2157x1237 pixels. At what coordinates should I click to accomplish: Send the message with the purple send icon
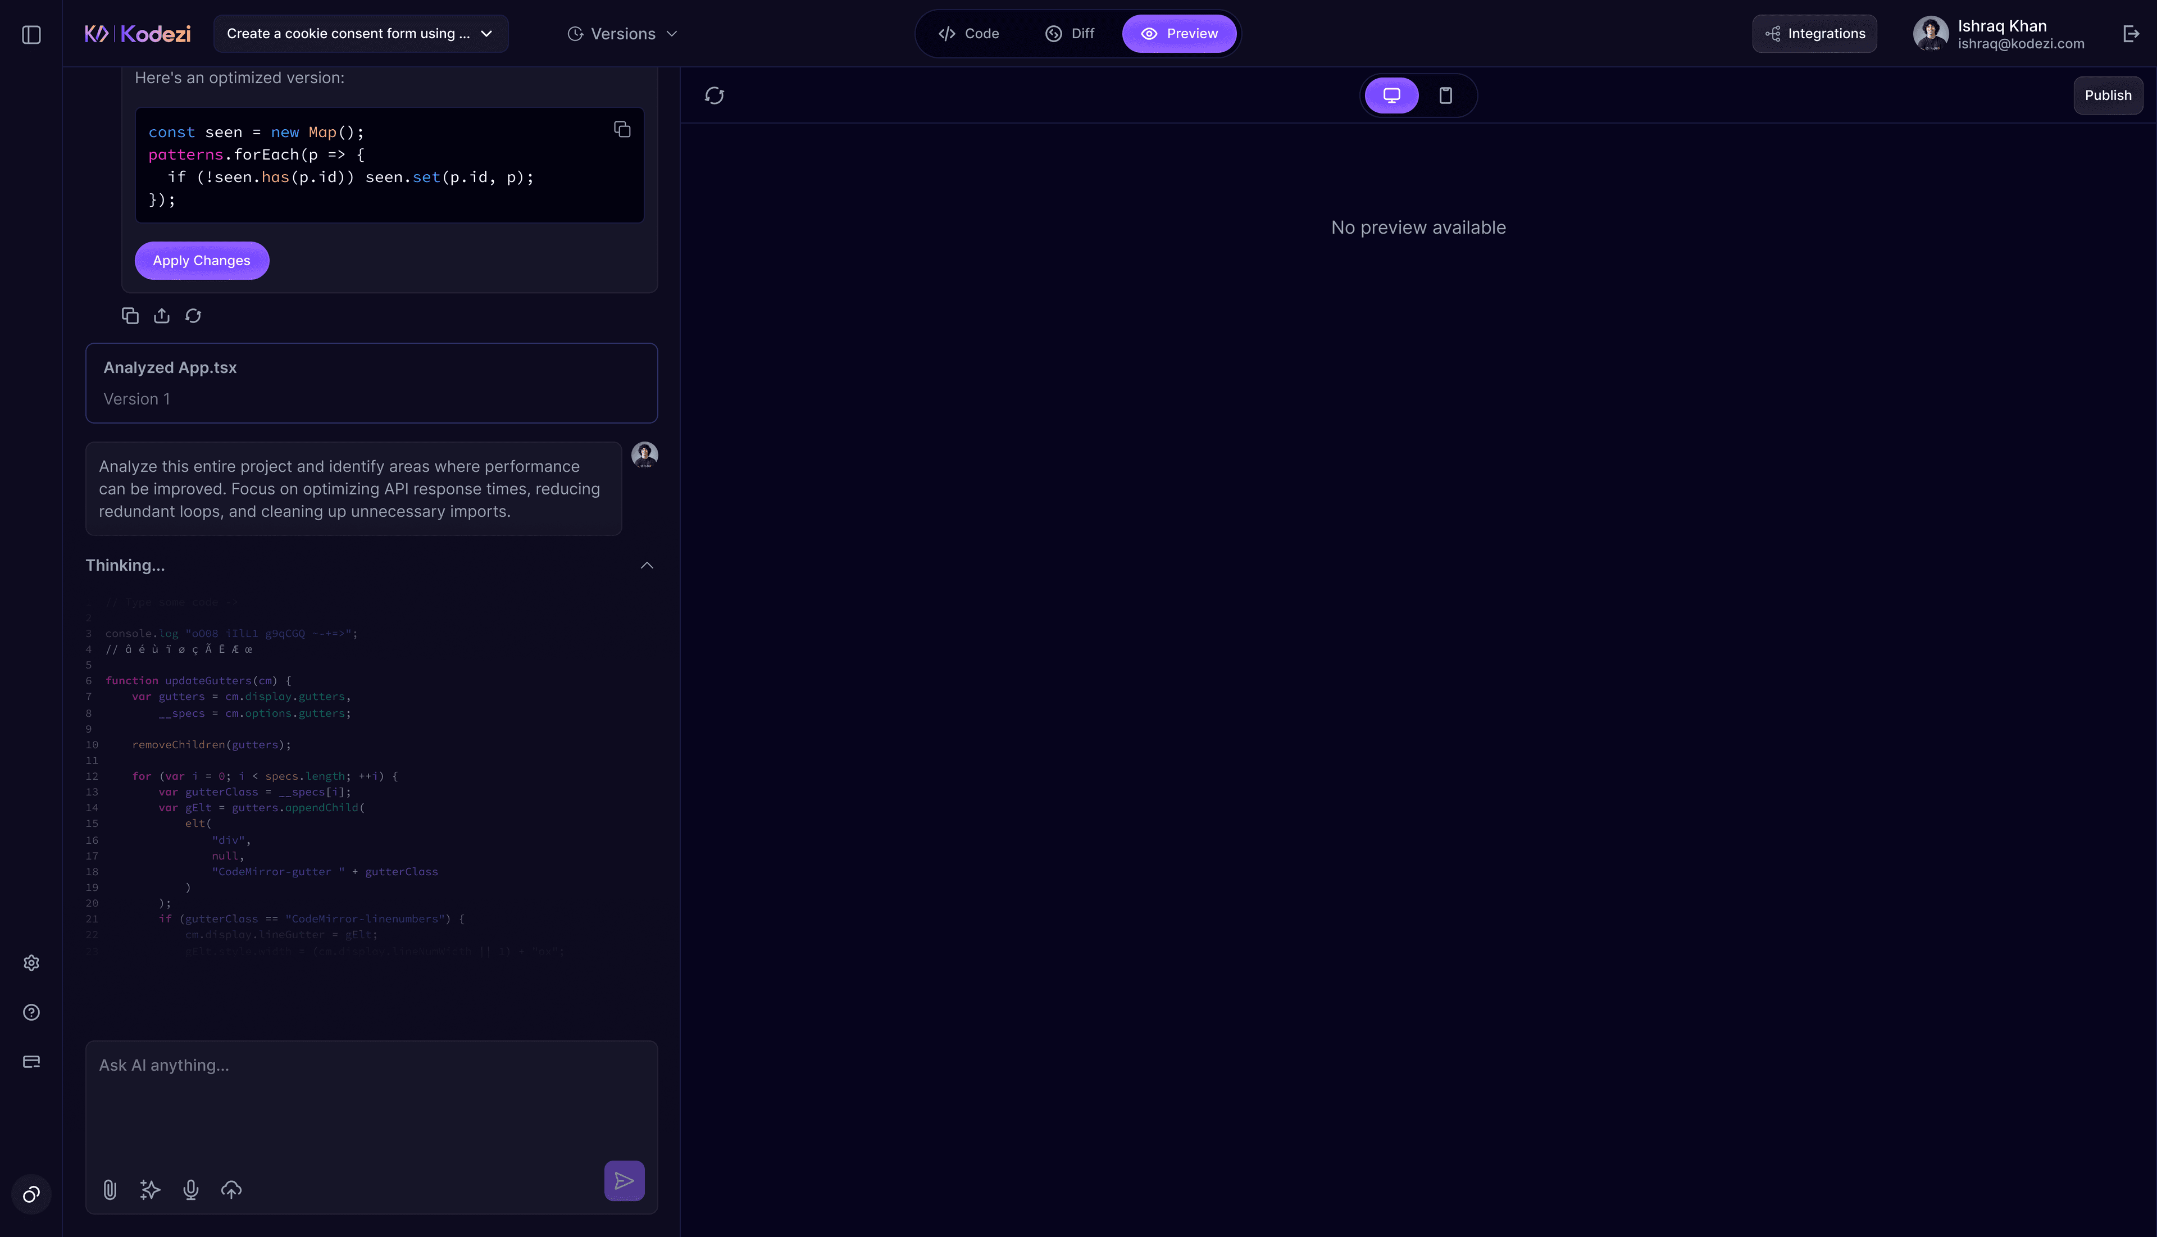(625, 1181)
